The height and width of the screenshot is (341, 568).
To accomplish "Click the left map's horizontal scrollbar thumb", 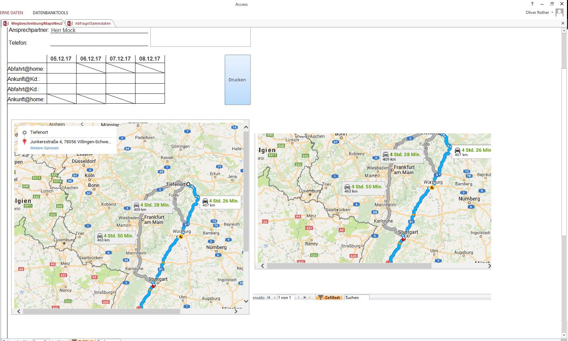I will click(x=101, y=311).
